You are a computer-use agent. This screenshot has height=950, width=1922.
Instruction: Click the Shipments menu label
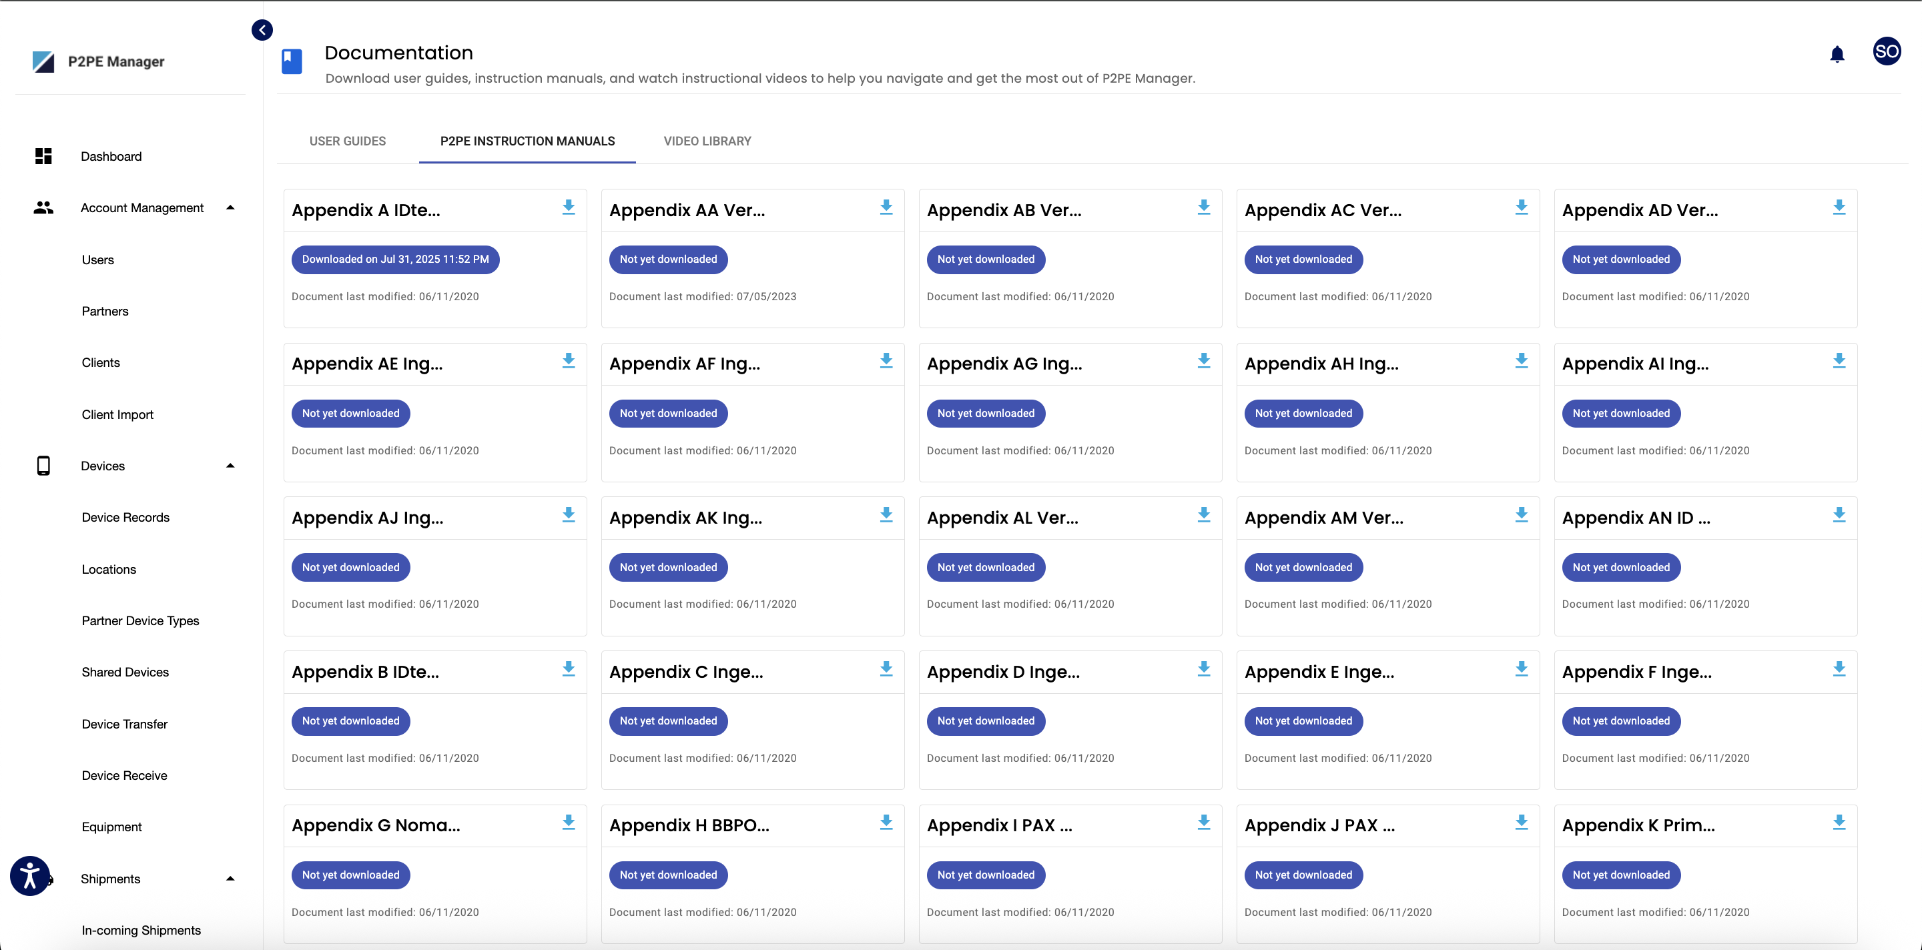pos(110,879)
